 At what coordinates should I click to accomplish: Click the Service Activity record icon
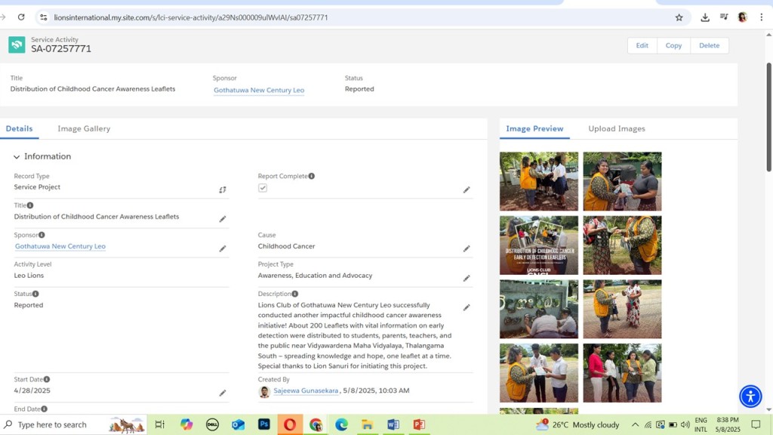click(x=17, y=45)
